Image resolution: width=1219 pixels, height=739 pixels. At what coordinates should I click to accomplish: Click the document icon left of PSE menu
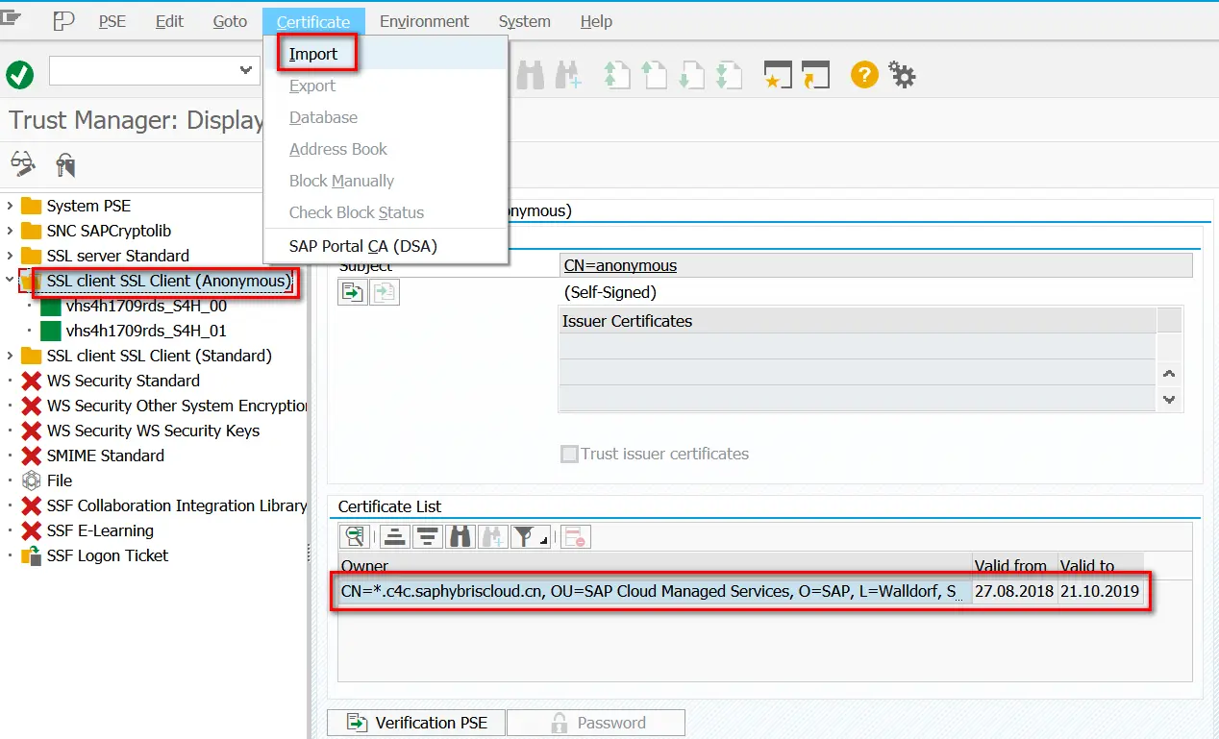(63, 21)
